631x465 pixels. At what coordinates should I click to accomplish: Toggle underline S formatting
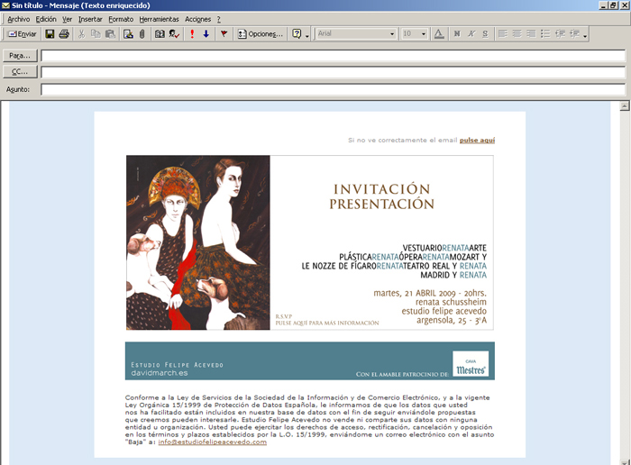485,34
